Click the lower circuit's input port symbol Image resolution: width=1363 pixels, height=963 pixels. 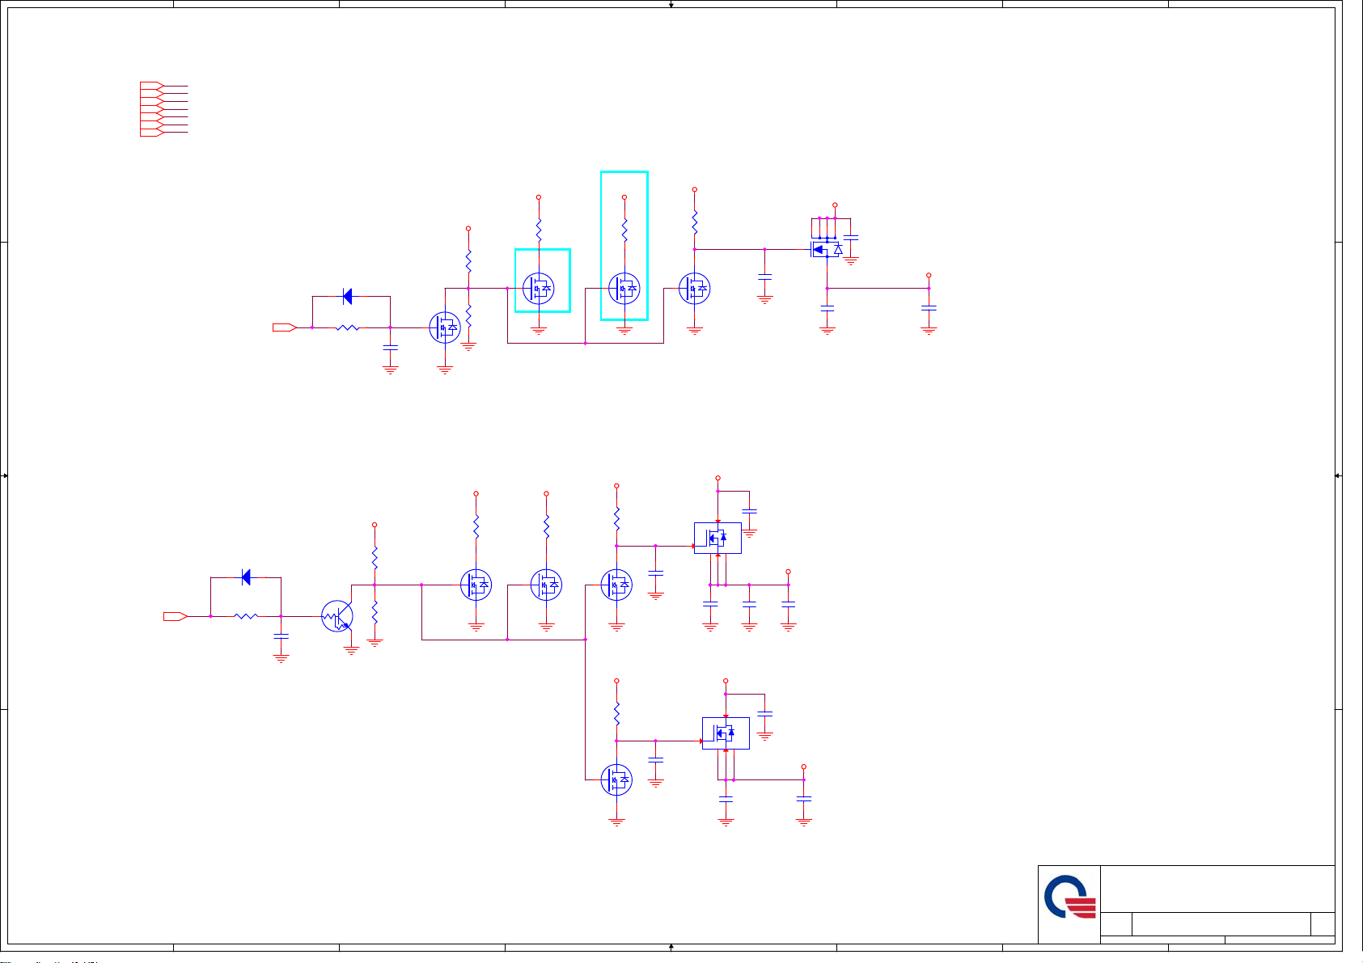pyautogui.click(x=176, y=616)
